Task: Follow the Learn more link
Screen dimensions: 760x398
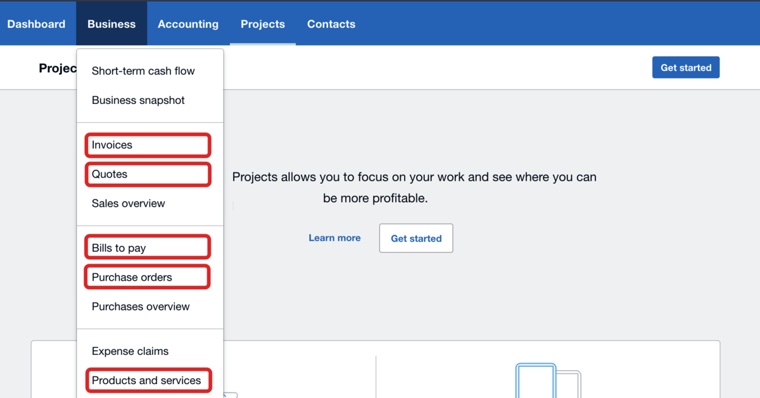Action: click(x=334, y=238)
